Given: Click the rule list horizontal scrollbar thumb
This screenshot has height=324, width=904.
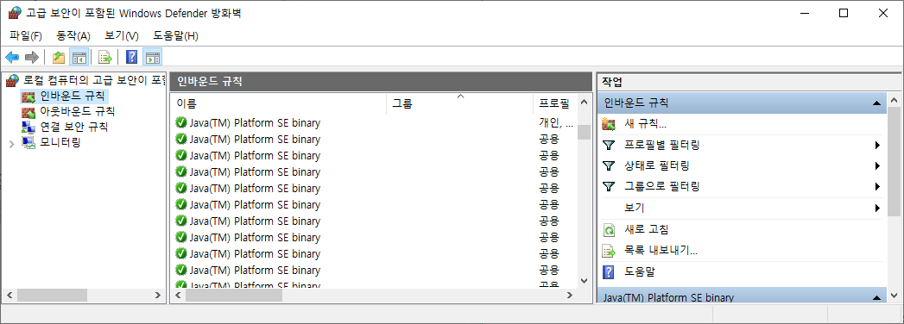Looking at the screenshot, I should tap(234, 296).
